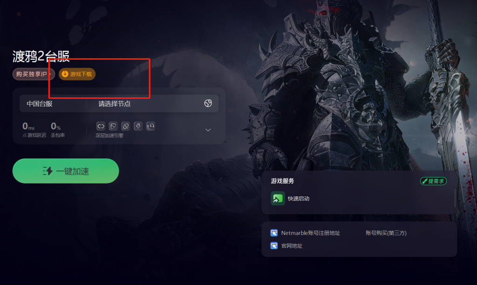Start acceleration with 一键加速 button
The width and height of the screenshot is (477, 285).
coord(66,171)
